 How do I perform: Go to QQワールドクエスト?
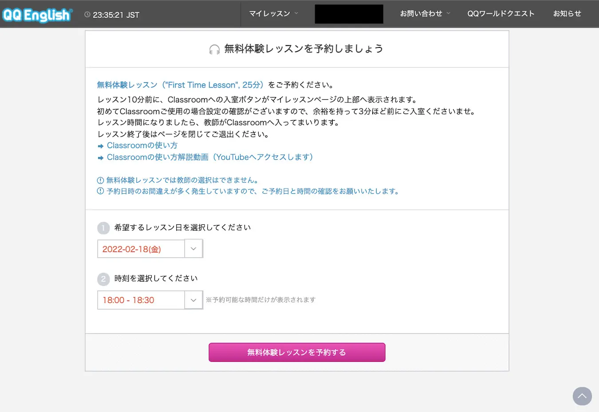tap(501, 14)
